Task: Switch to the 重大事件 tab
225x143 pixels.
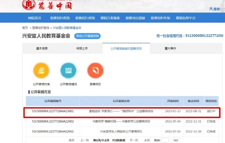Action: 170,49
